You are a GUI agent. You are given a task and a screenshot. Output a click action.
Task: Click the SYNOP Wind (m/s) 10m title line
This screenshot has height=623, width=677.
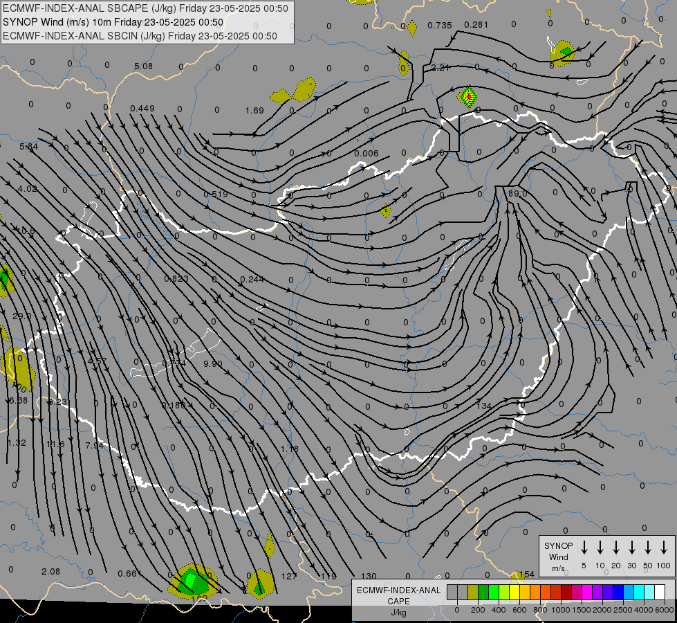click(x=113, y=22)
